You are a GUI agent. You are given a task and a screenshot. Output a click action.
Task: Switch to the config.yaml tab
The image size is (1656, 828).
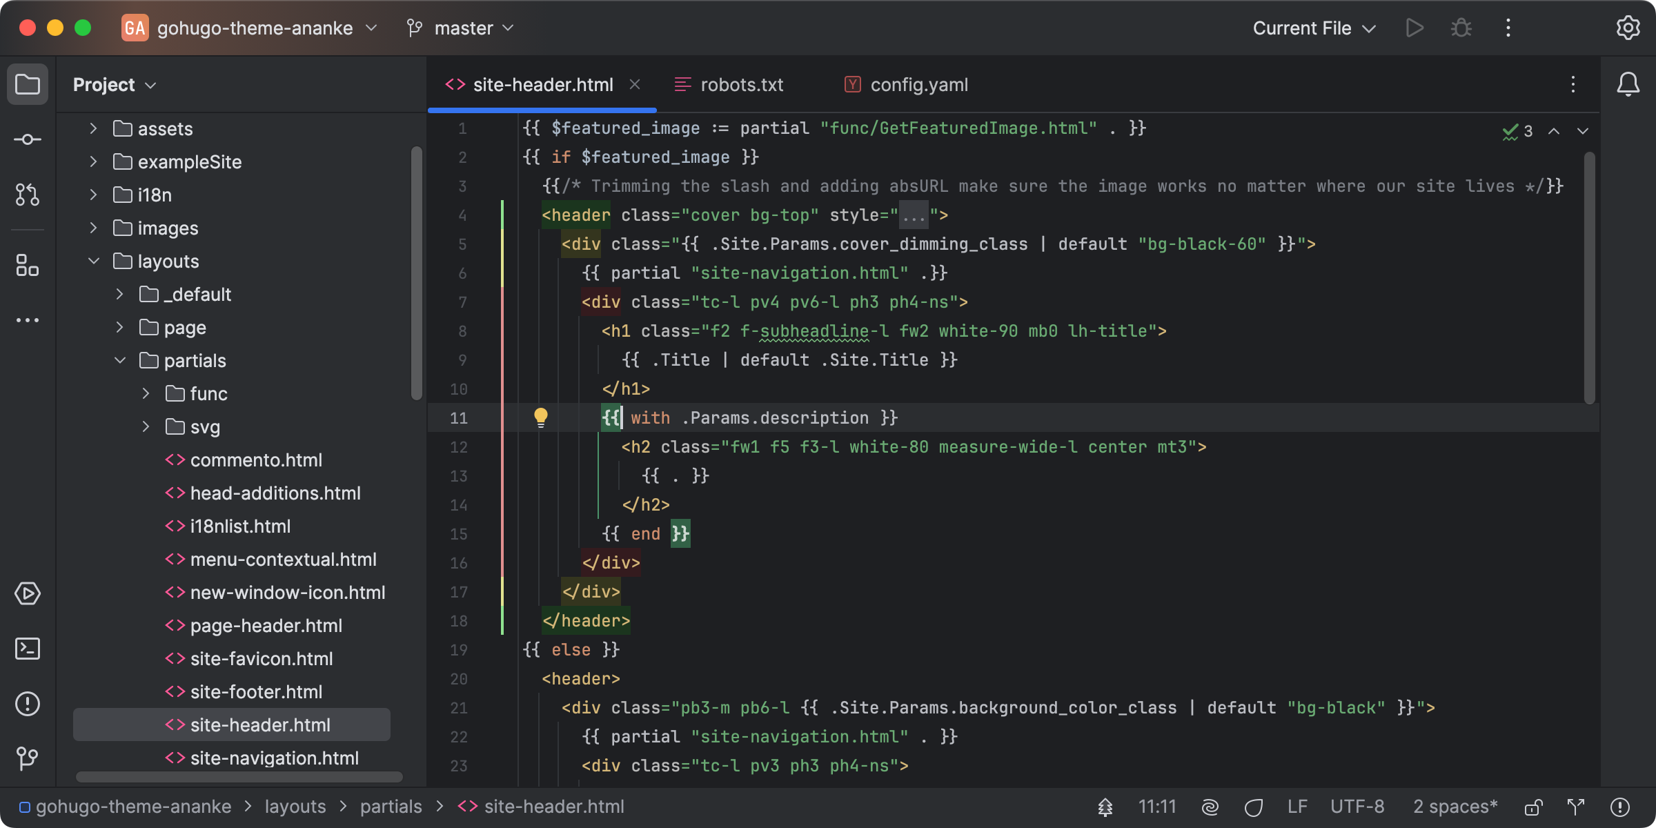pyautogui.click(x=906, y=84)
